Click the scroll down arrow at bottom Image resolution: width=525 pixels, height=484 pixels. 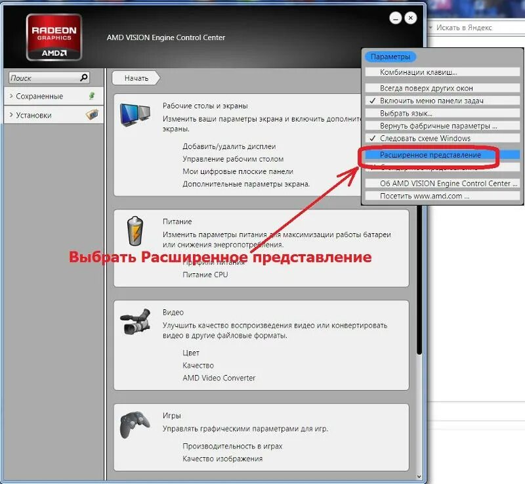coord(419,476)
